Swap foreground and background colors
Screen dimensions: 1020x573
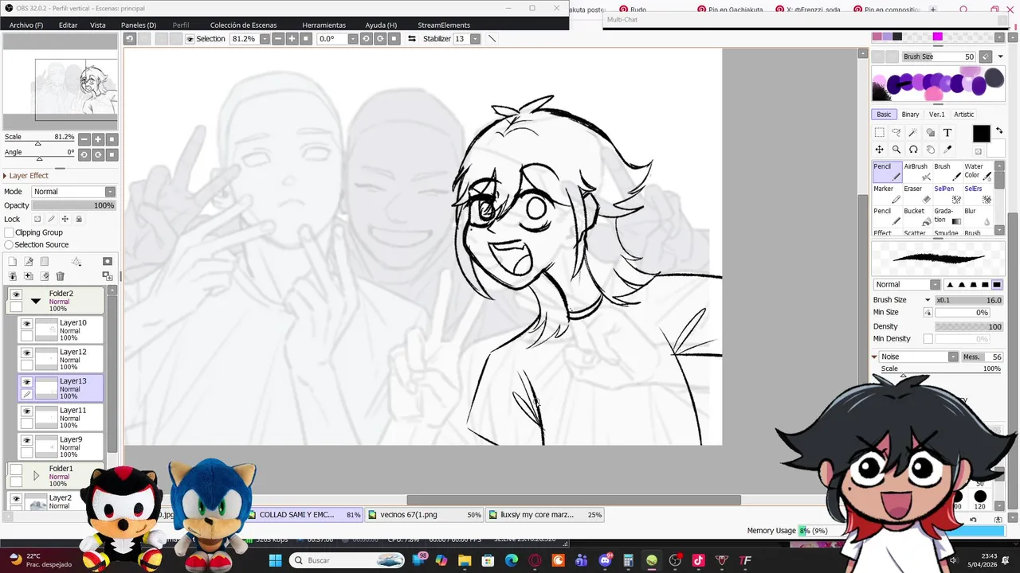coord(999,131)
